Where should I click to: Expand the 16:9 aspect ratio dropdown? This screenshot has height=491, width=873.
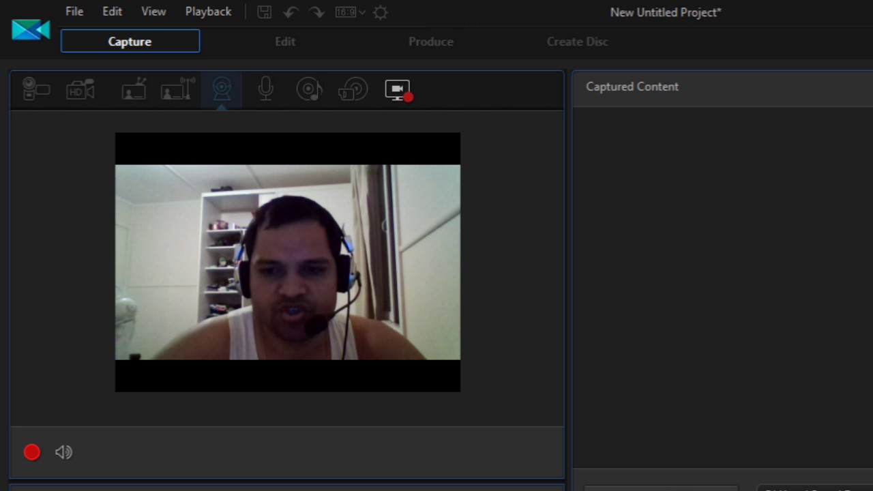[x=351, y=12]
